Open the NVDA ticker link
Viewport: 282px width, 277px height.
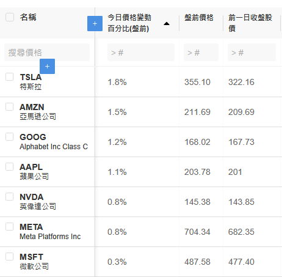tap(32, 197)
